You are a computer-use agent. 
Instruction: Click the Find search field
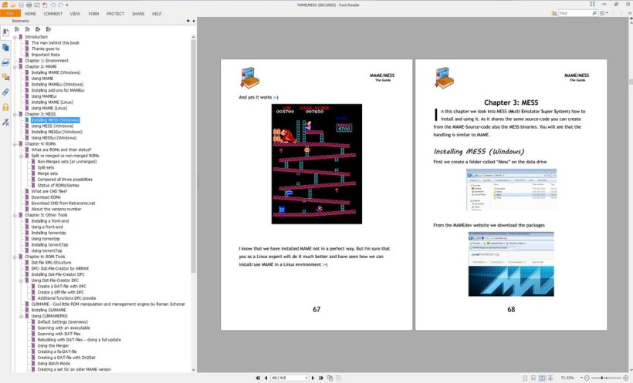tap(575, 14)
